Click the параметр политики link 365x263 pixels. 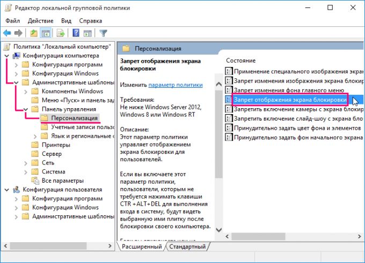pyautogui.click(x=176, y=85)
